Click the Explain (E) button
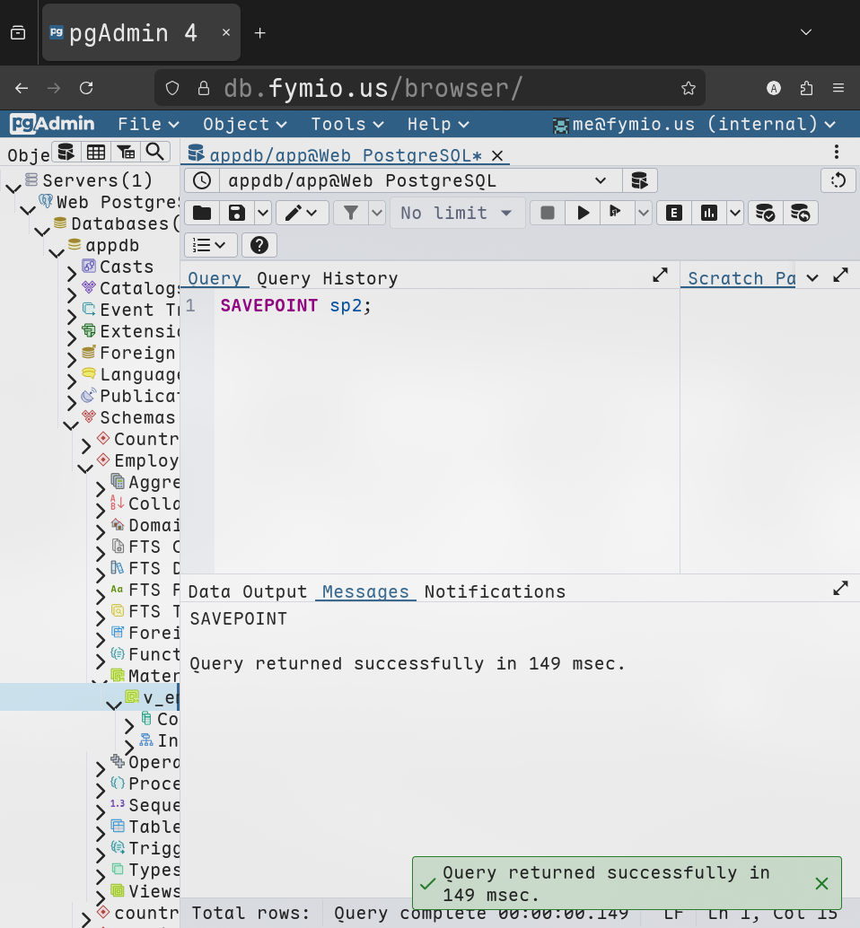 click(673, 213)
